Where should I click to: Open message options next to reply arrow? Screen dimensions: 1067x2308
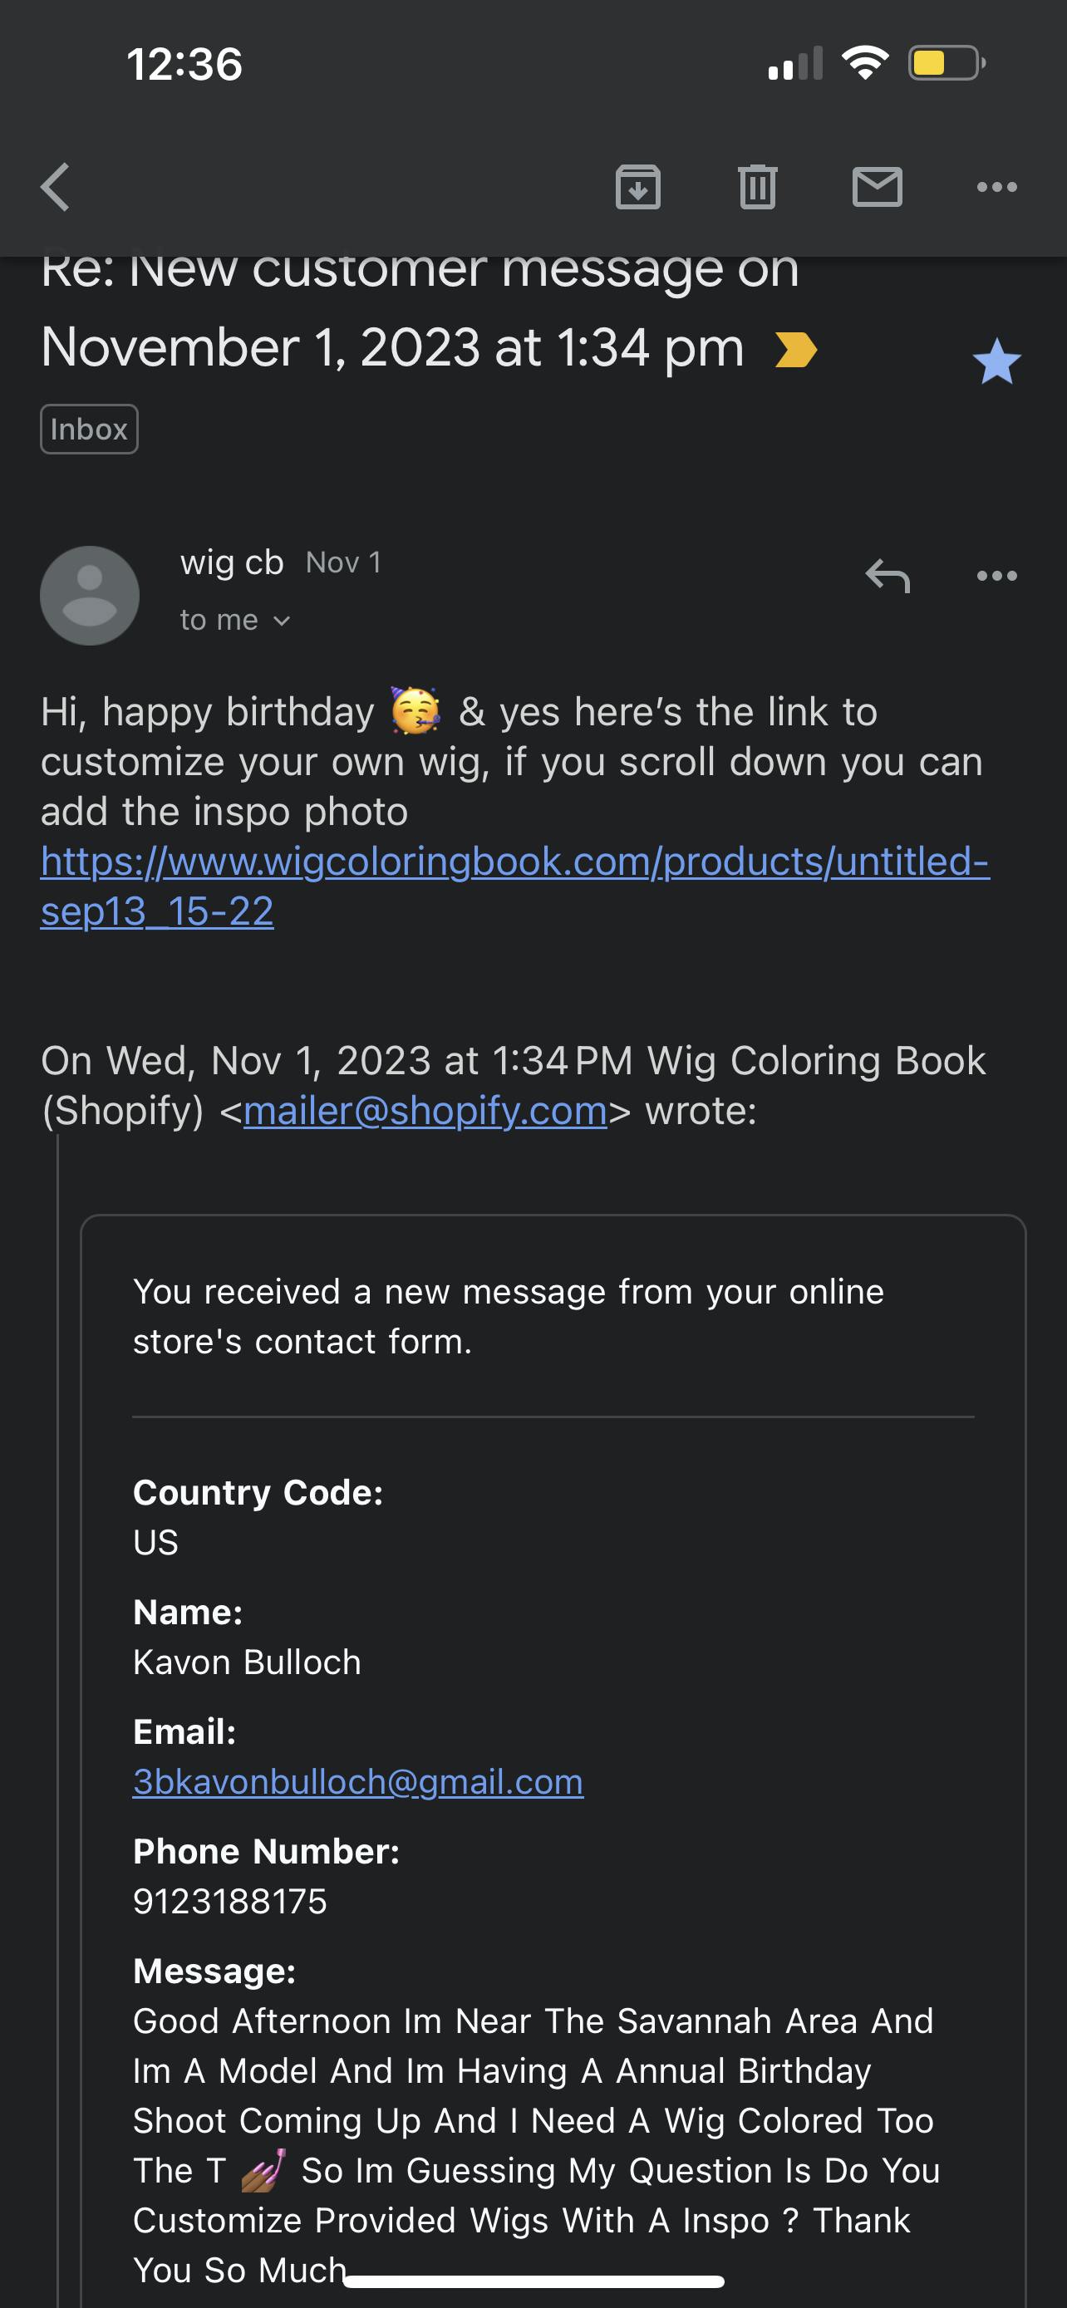(996, 576)
